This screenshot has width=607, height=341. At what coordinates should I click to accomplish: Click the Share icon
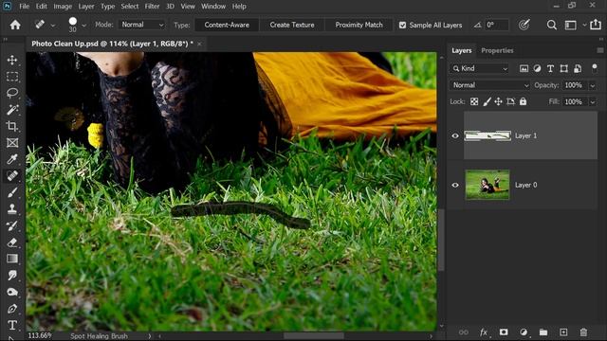coord(596,25)
